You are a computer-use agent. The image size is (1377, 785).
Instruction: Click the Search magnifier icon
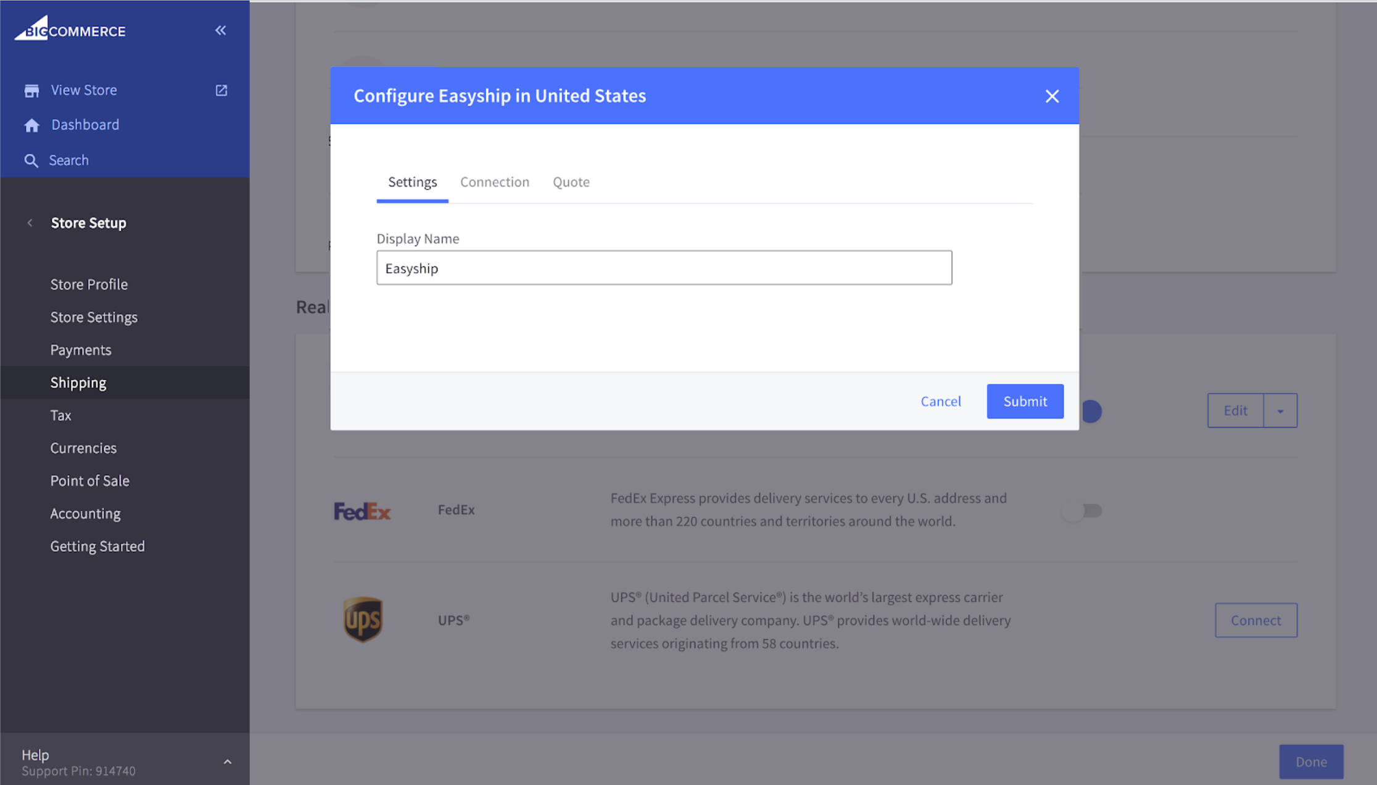tap(31, 160)
